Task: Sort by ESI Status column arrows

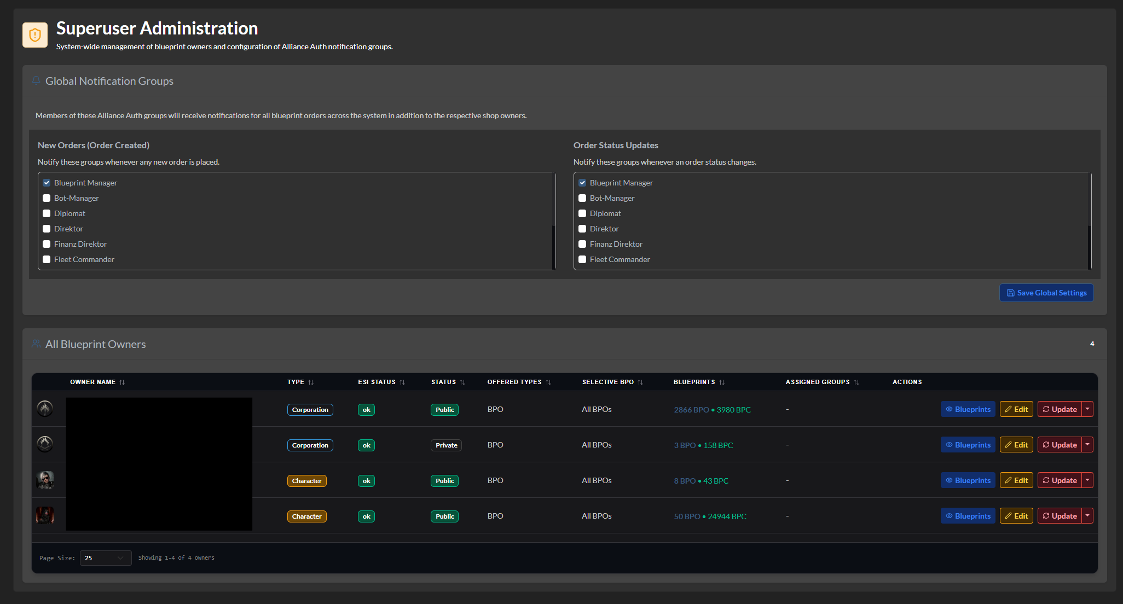Action: pos(402,382)
